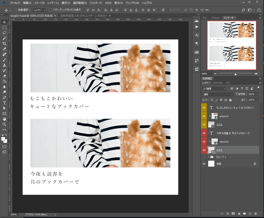Select the Magic Wand tool
This screenshot has height=218, width=264.
(x=4, y=38)
